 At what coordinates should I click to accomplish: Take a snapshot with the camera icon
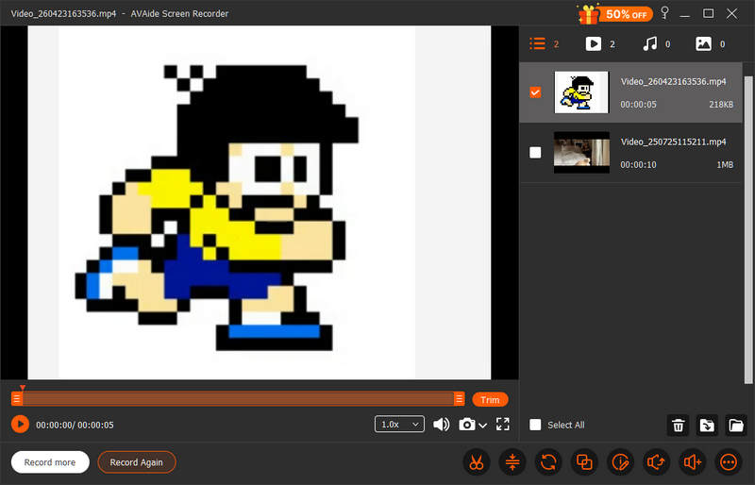(x=466, y=425)
